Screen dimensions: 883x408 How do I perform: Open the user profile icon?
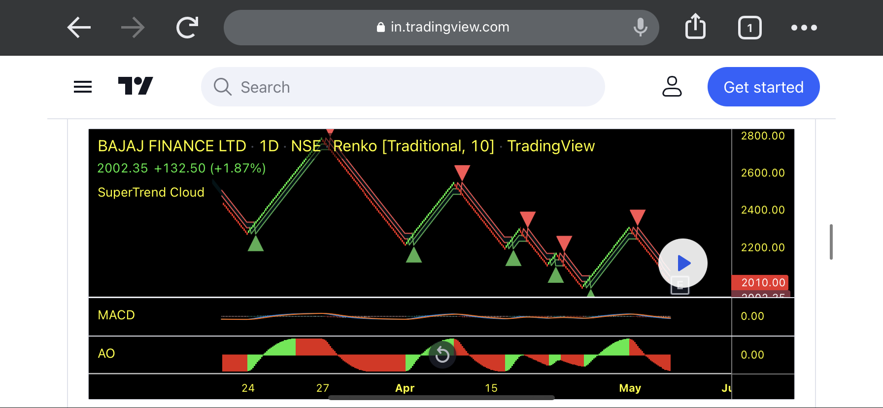(672, 86)
